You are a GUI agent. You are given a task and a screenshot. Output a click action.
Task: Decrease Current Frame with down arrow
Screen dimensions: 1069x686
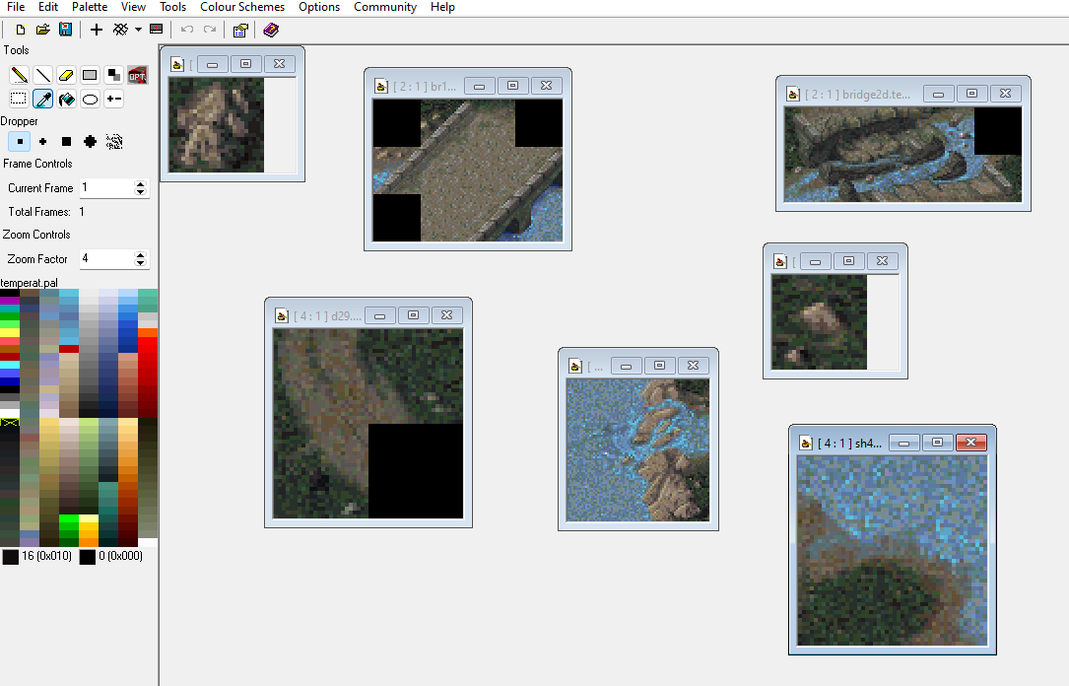click(x=141, y=192)
